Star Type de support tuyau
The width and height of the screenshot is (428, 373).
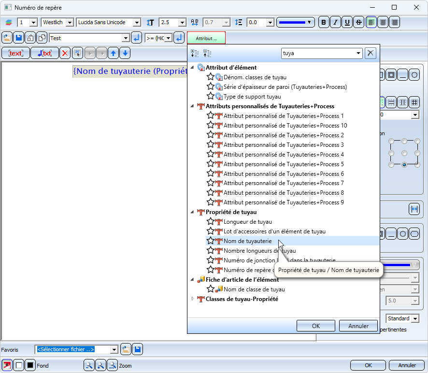[211, 96]
